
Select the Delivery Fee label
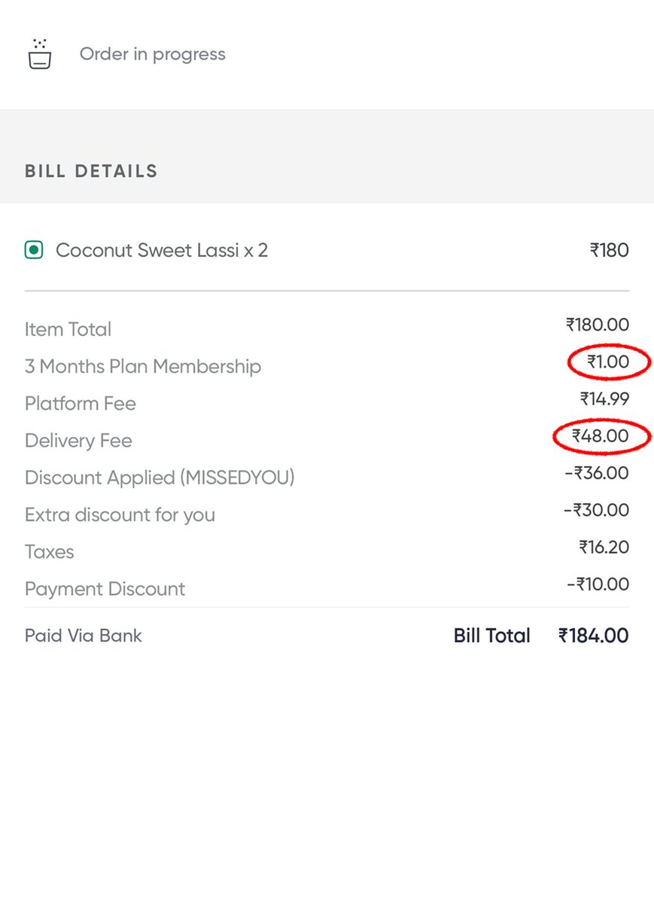click(78, 440)
